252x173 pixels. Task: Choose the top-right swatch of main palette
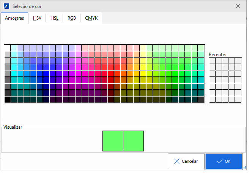(201, 48)
